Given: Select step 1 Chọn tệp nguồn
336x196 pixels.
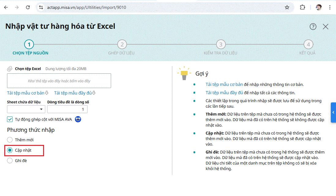Looking at the screenshot, I should coord(29,45).
